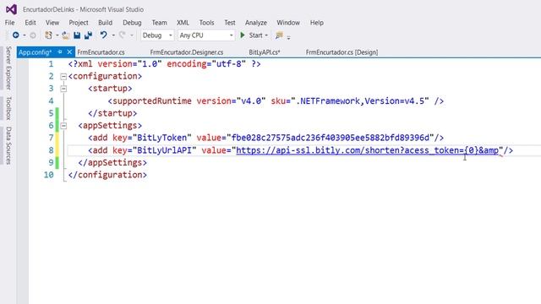Open the Data Sources side panel
Screen dimensions: 541x304
[8, 145]
